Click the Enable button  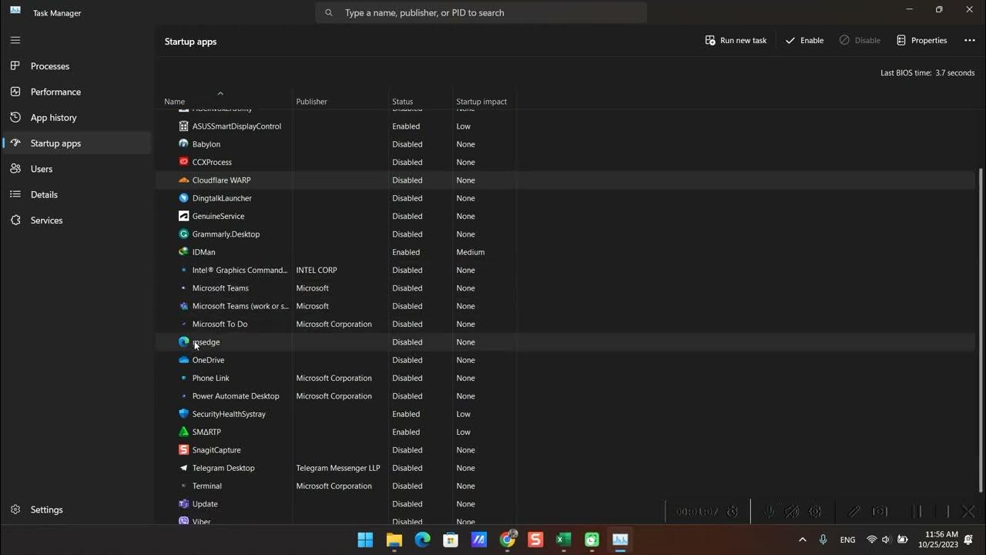click(804, 40)
